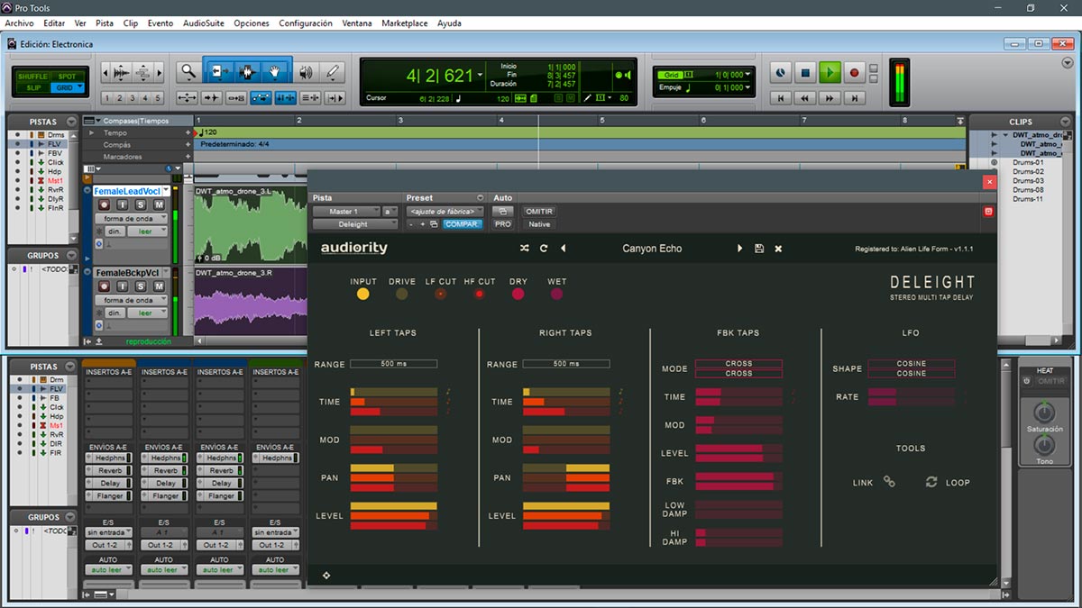This screenshot has height=608, width=1082.
Task: Open the Master 1 track selector dropdown
Action: point(346,212)
